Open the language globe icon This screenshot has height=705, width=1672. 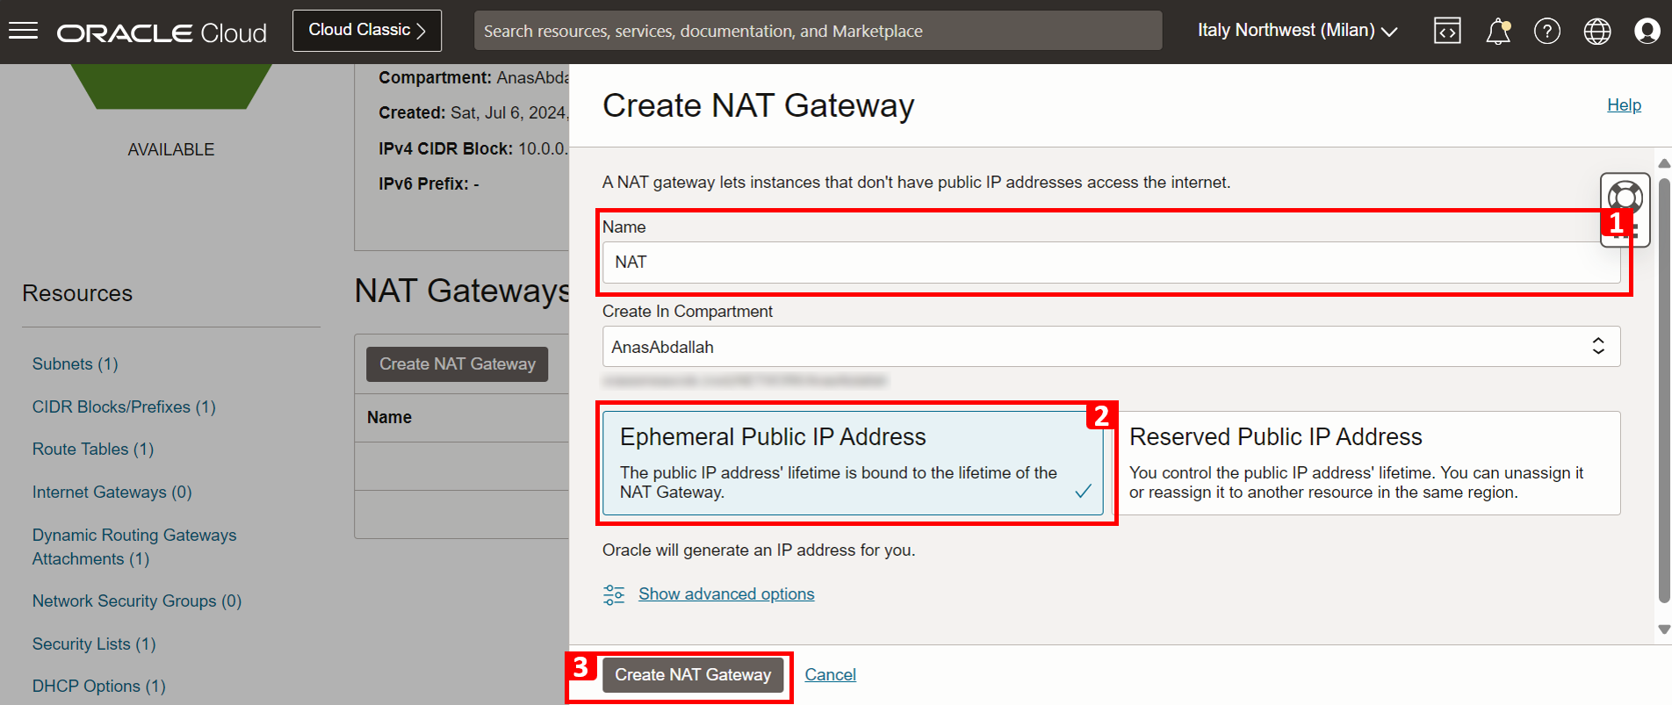click(1597, 32)
